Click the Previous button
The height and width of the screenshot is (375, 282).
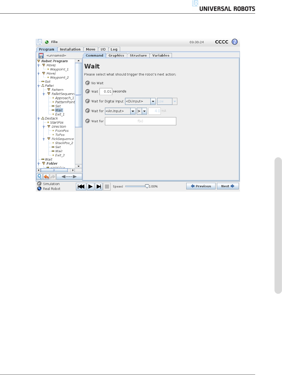(201, 186)
